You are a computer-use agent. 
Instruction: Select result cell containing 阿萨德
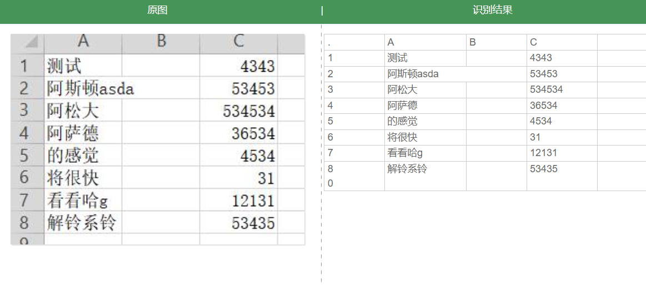tap(425, 106)
